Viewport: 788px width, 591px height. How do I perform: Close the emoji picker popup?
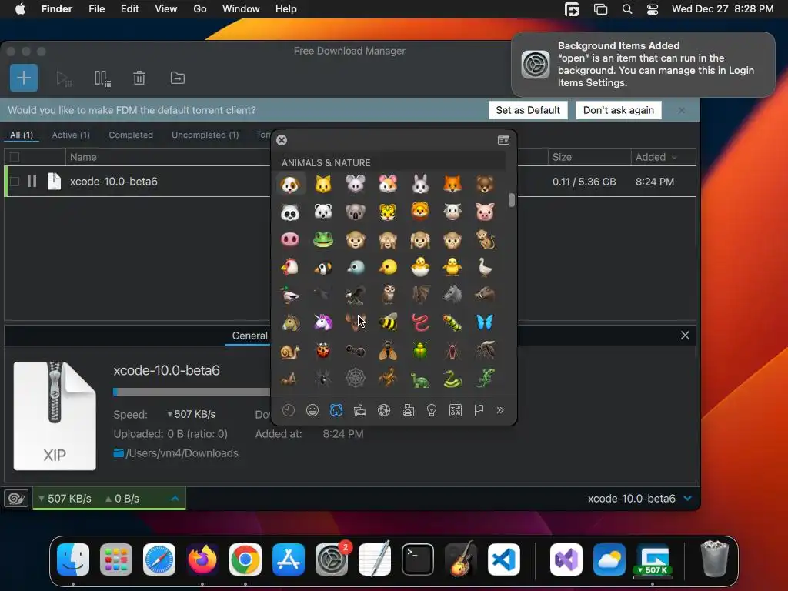[x=282, y=140]
